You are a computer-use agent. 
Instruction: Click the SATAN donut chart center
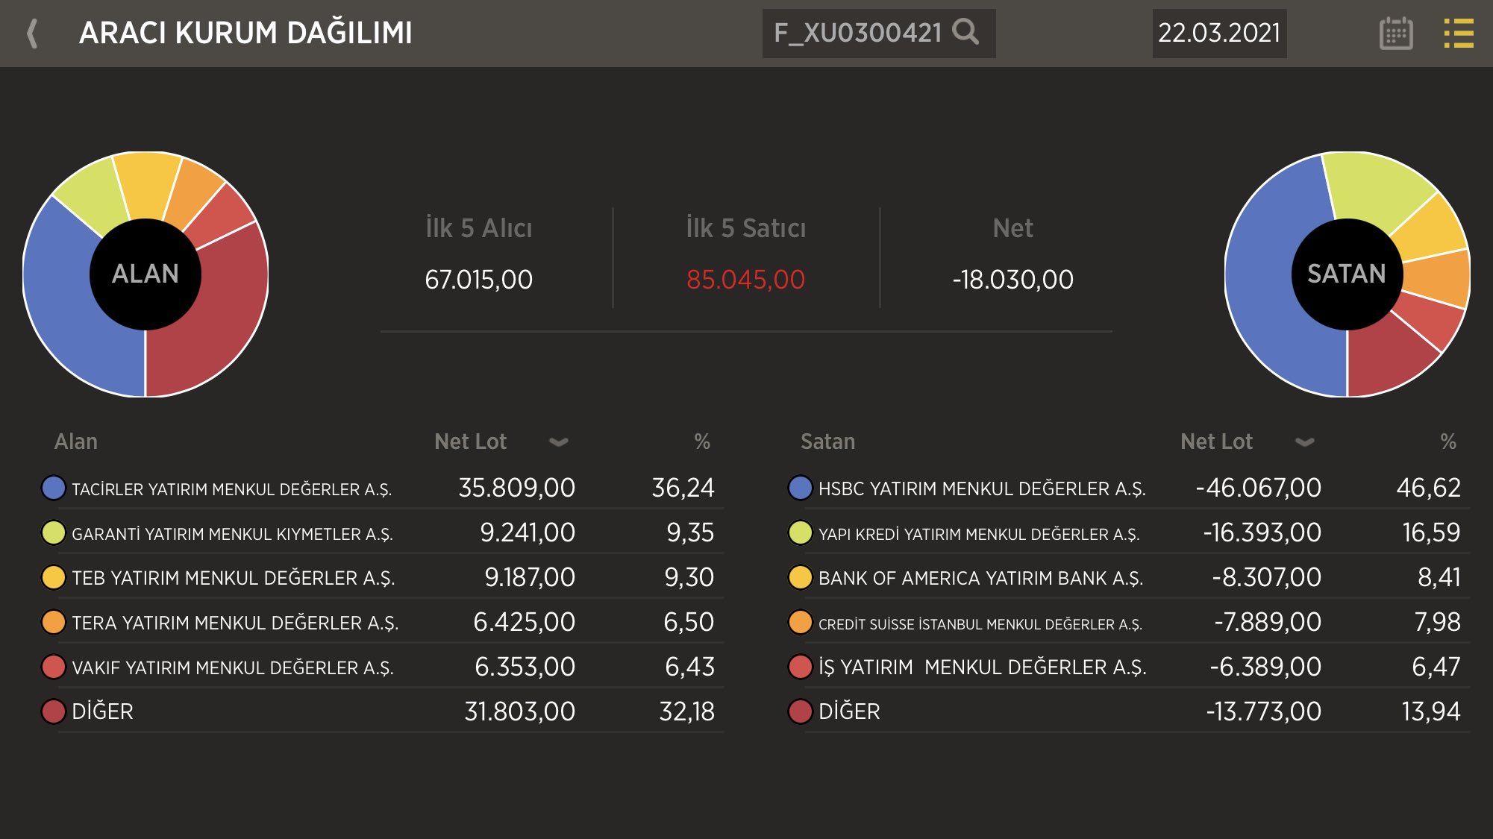pyautogui.click(x=1347, y=274)
